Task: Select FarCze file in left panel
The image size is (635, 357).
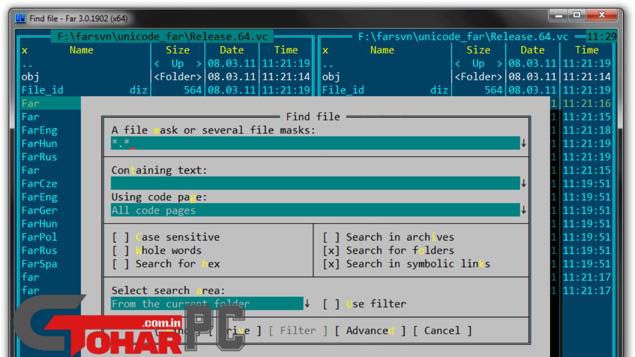Action: [x=39, y=184]
